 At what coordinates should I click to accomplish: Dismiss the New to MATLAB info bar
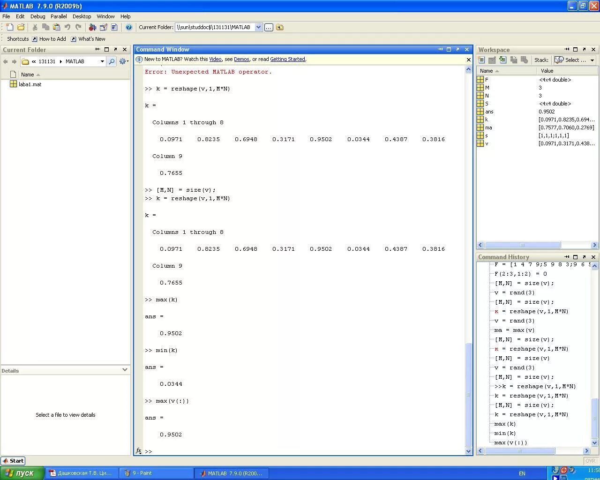coord(468,60)
